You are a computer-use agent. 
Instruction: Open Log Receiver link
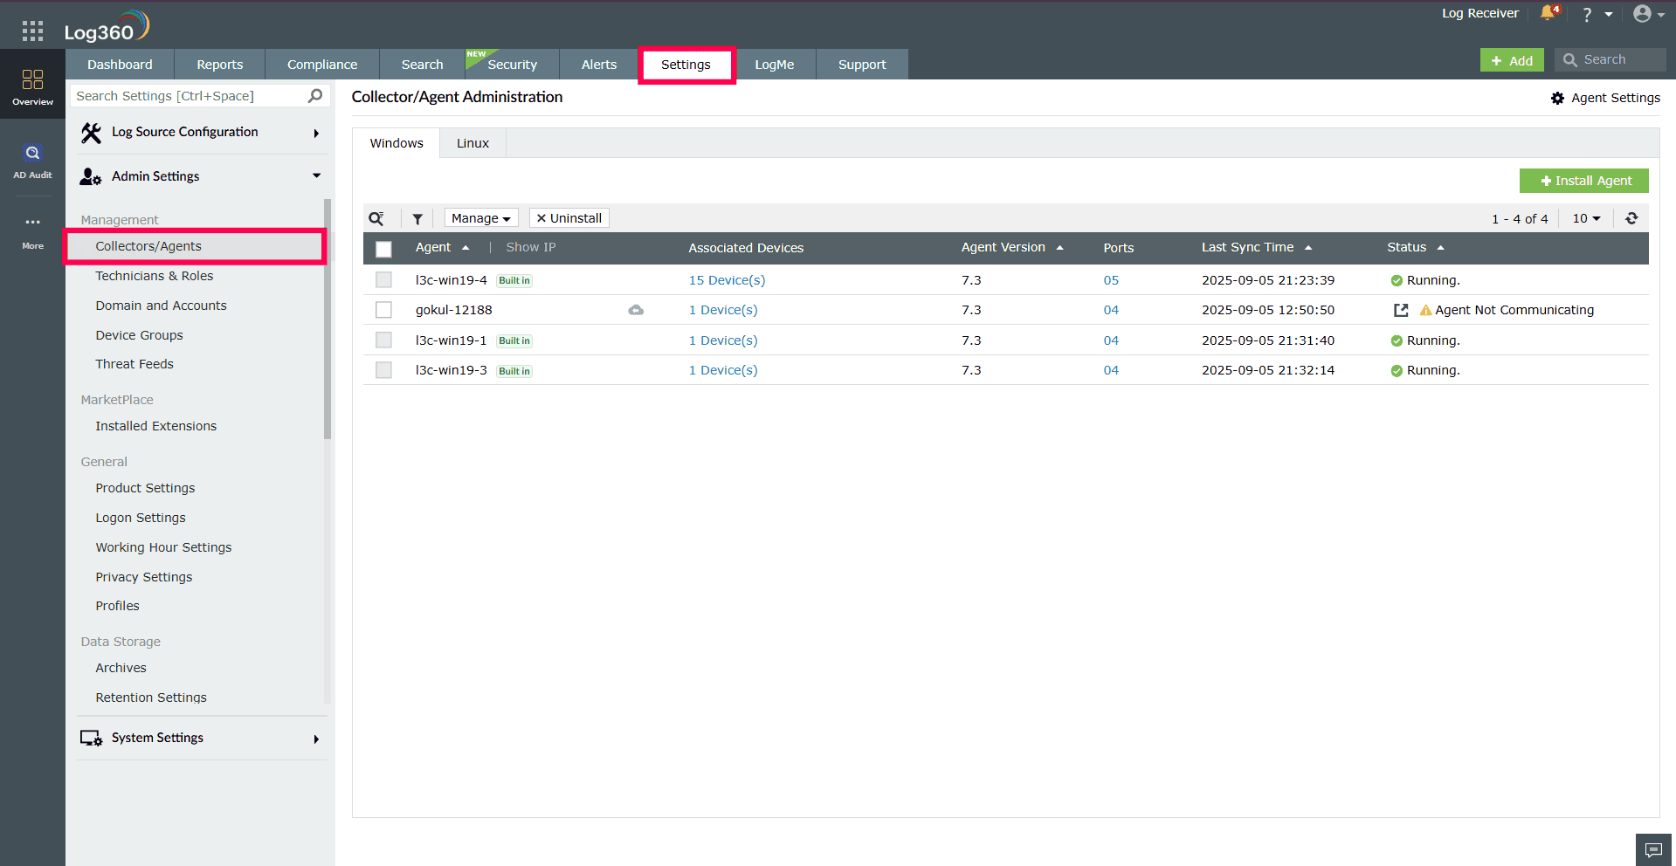click(x=1479, y=13)
